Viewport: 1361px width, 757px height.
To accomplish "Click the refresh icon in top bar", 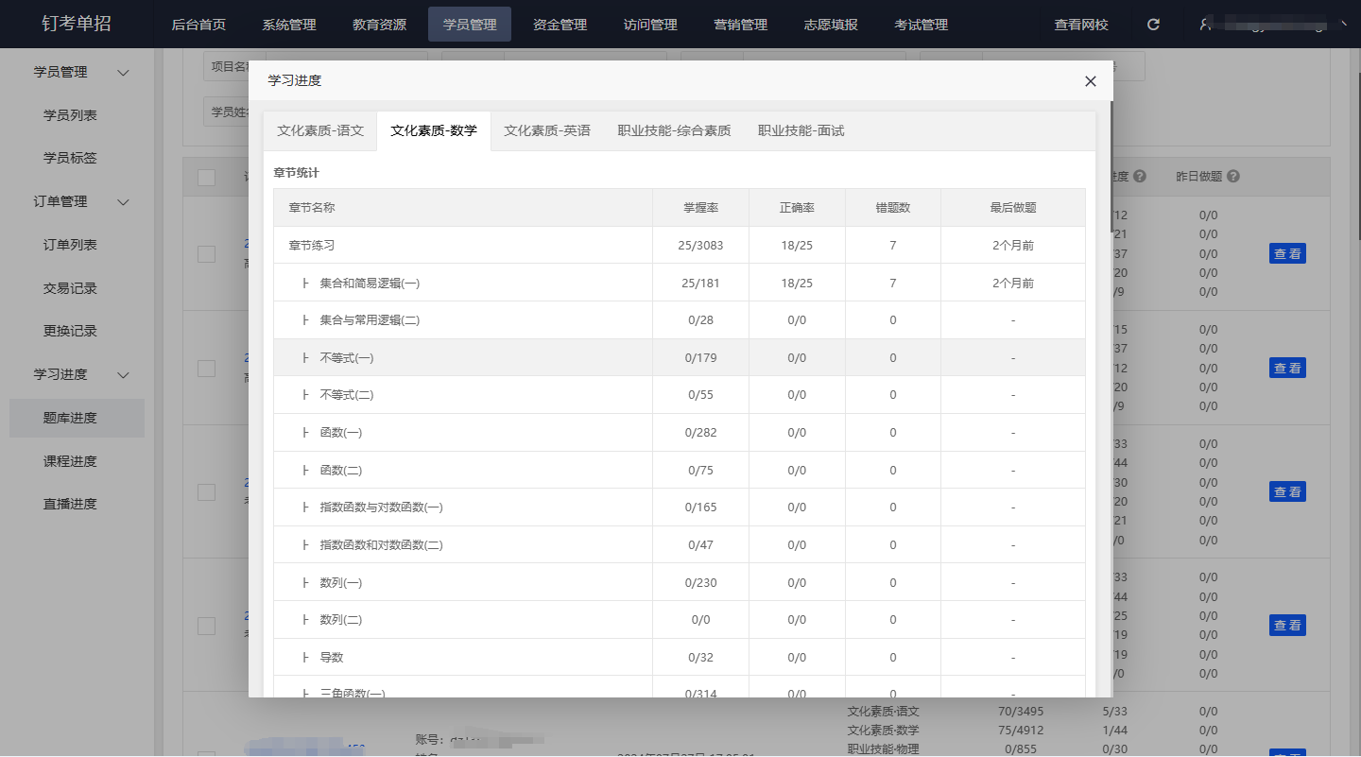I will (x=1153, y=25).
